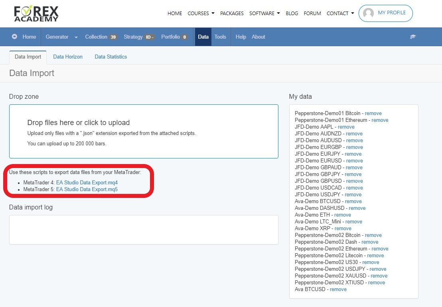This screenshot has width=442, height=307.
Task: Click the Collection count badge 39
Action: (113, 37)
